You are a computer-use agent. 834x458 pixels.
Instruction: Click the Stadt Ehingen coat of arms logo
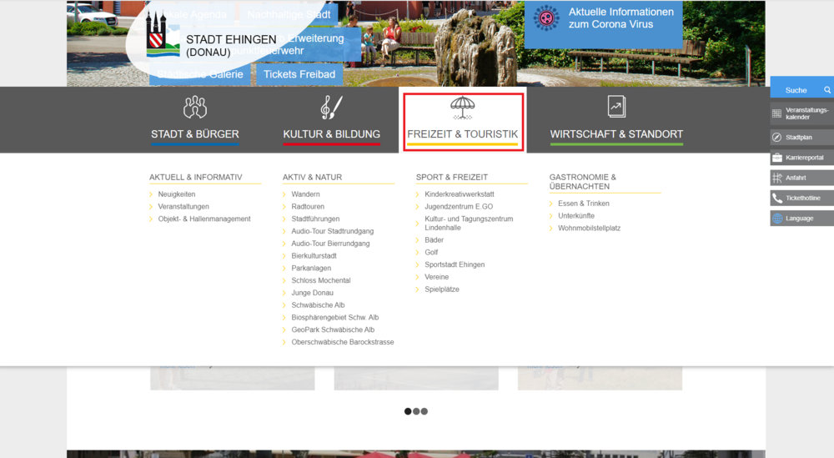pyautogui.click(x=163, y=34)
